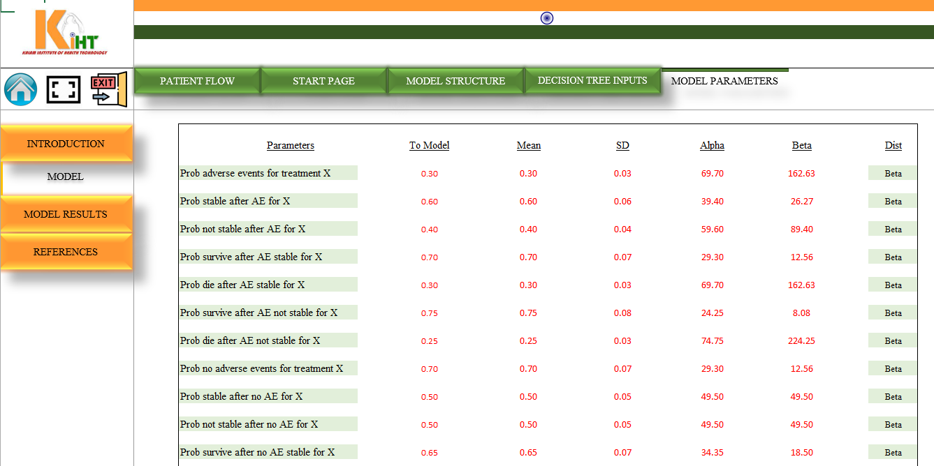Open the Model Results section
This screenshot has height=466, width=934.
pos(66,214)
